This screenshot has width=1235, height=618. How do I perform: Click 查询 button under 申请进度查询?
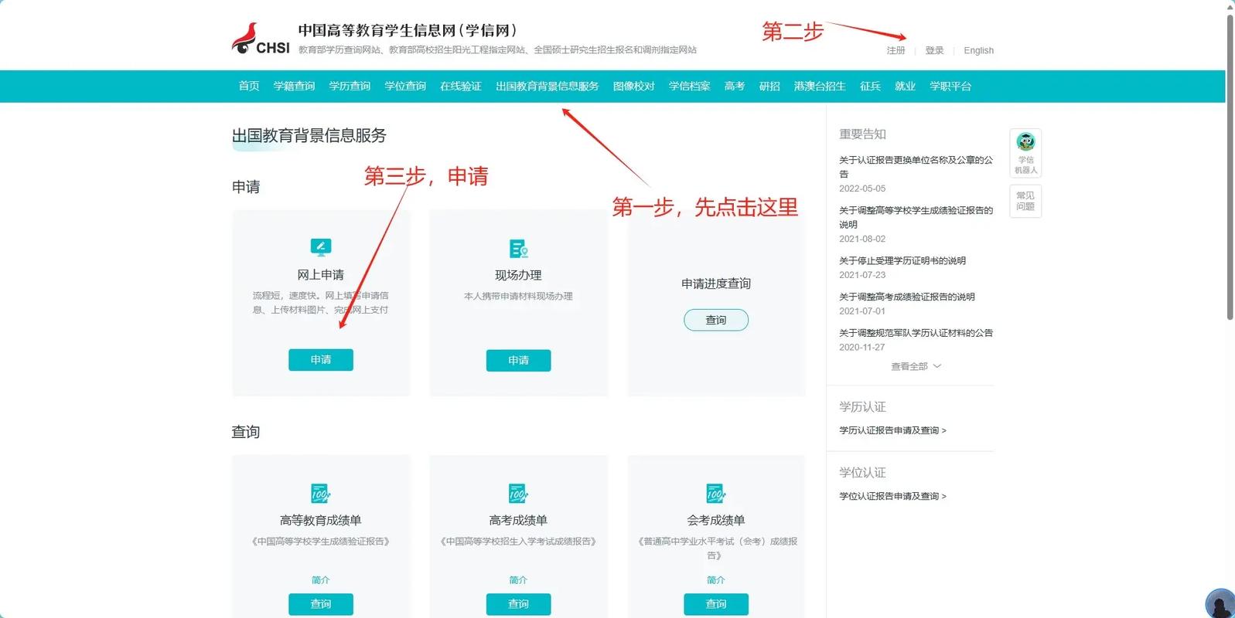click(716, 320)
